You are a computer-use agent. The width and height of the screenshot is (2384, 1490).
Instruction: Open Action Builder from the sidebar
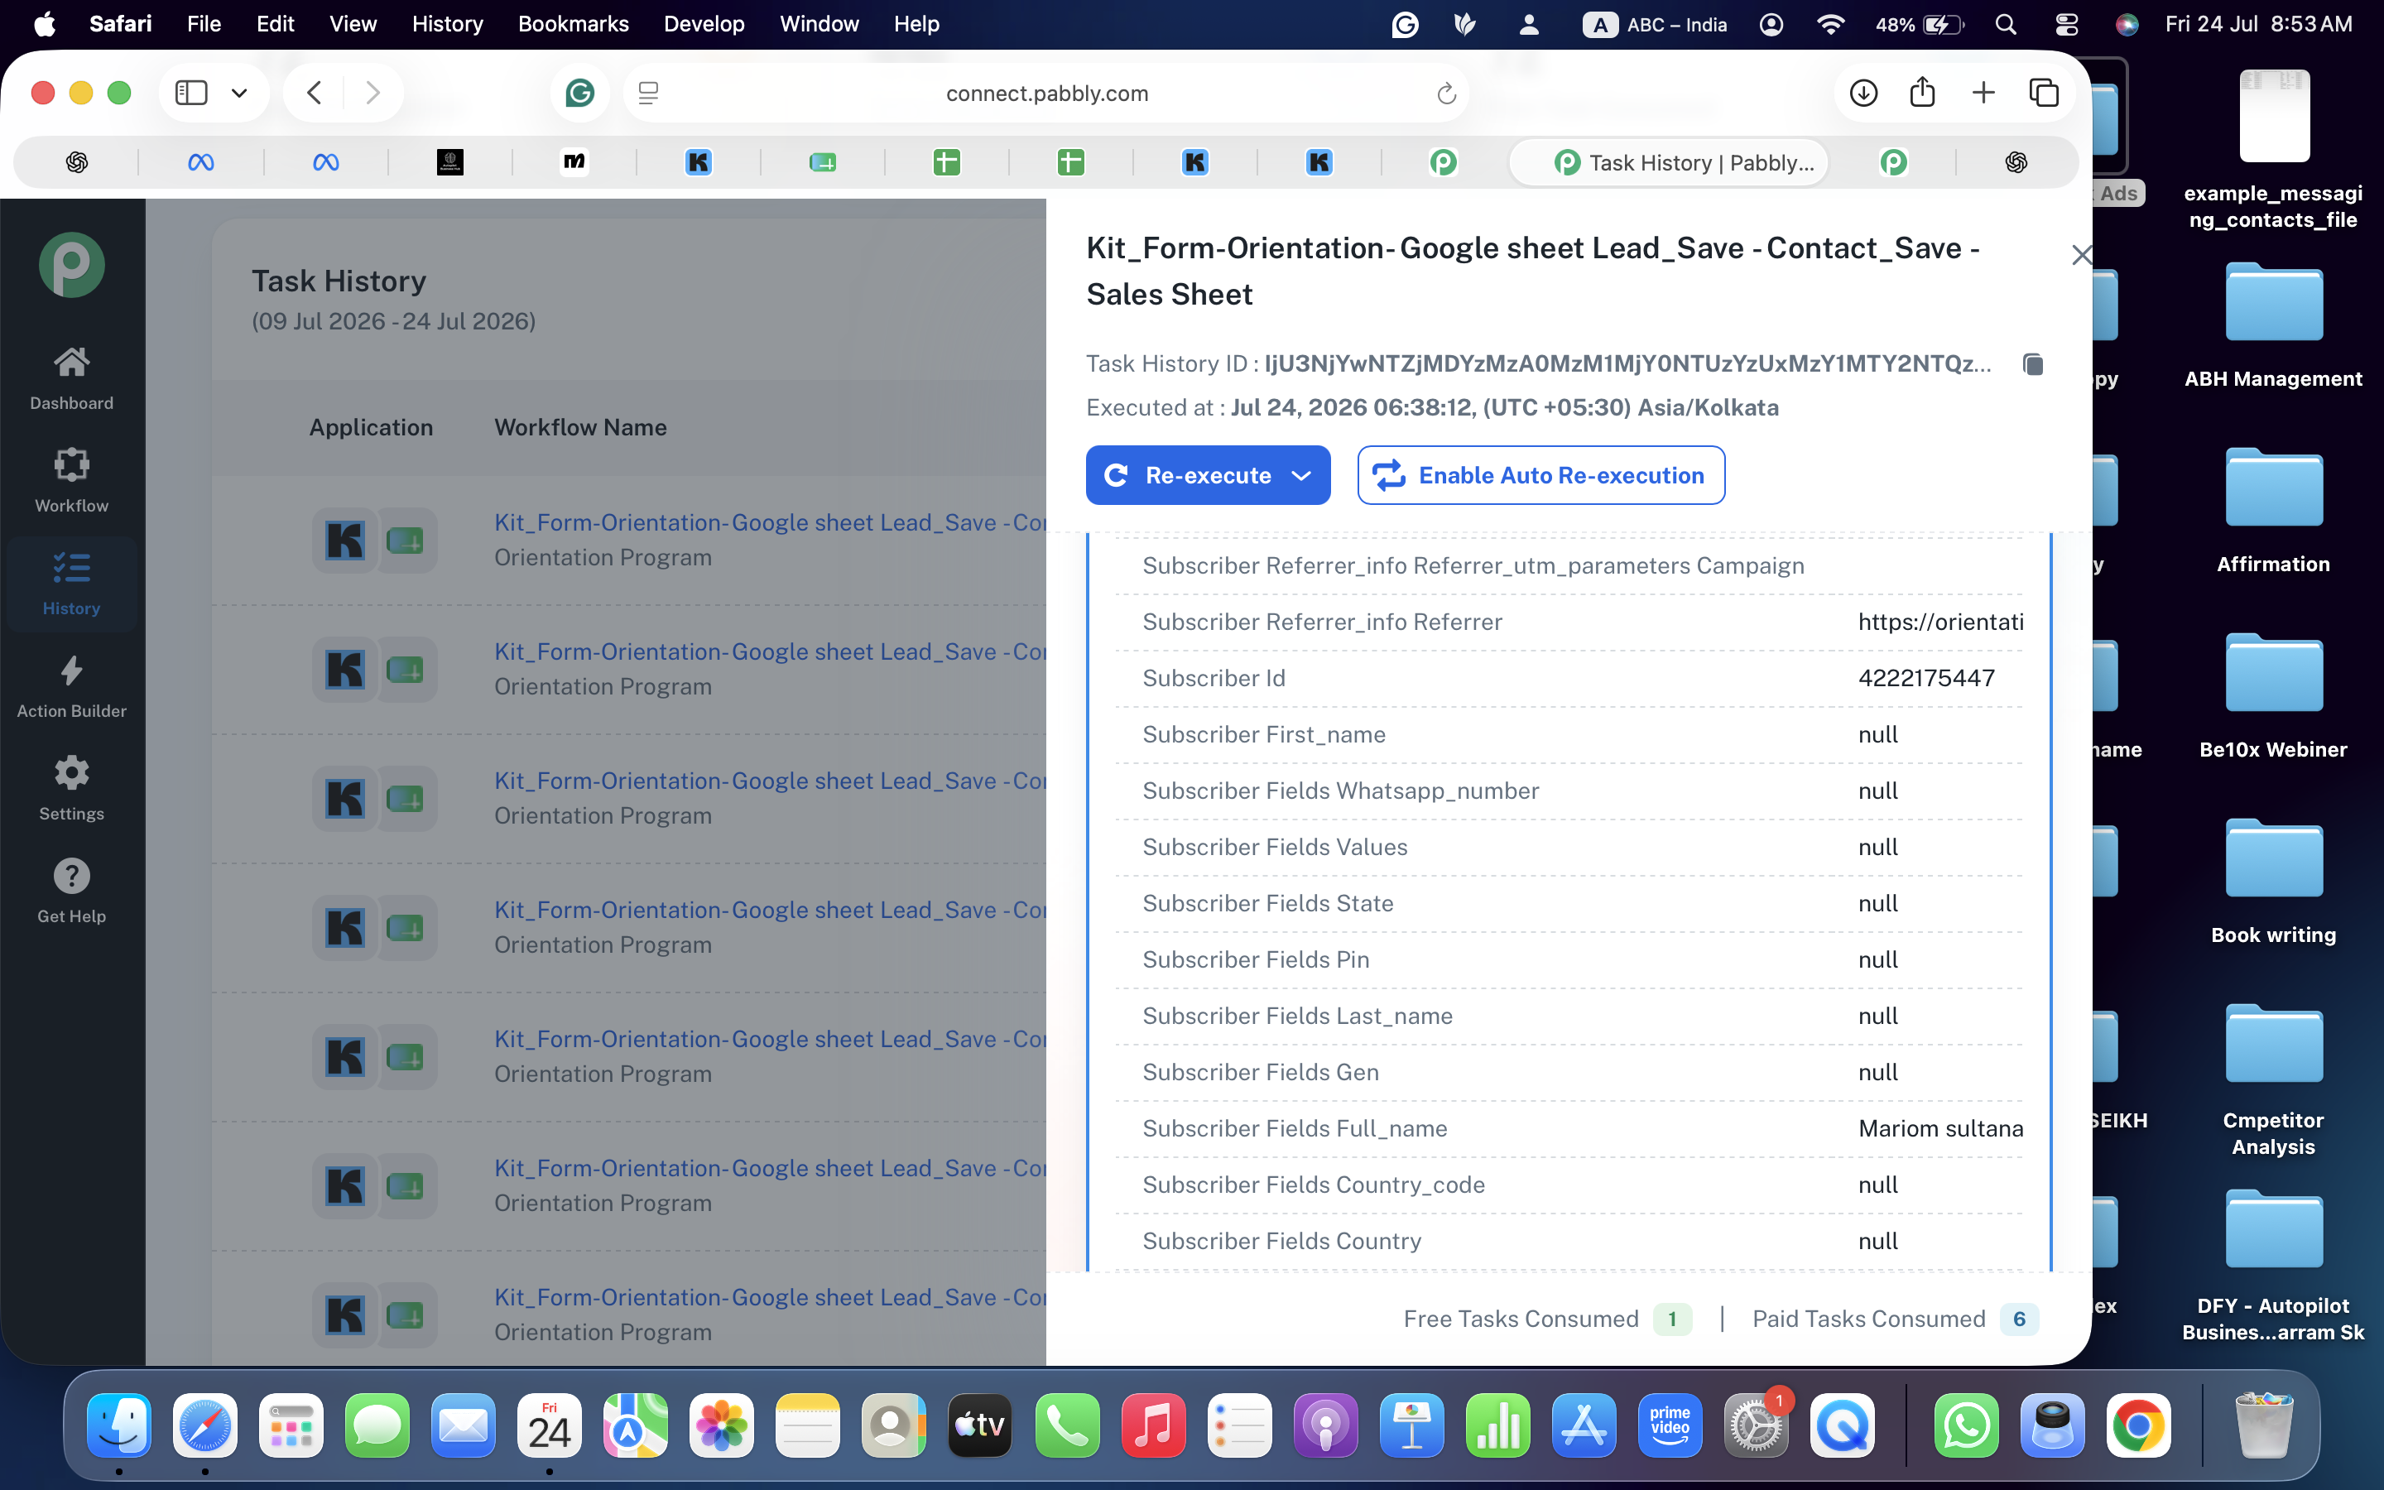tap(71, 687)
